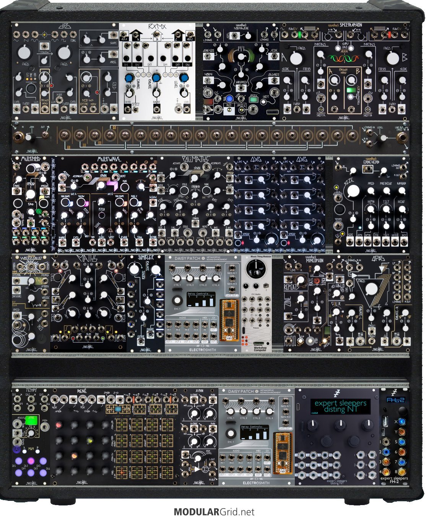The width and height of the screenshot is (429, 520).
Task: Click the blue Level knob on RxMx
Action: coord(184,78)
